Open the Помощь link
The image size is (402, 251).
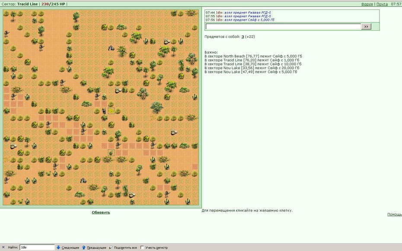coord(395,214)
